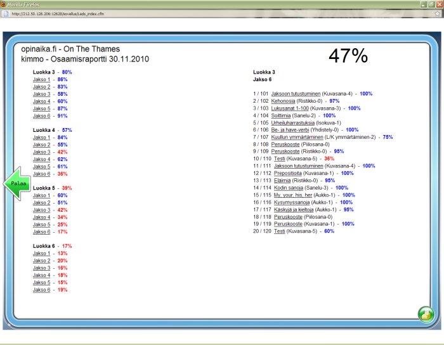Open Luokka 6 Jakso 2 link
Viewport: 444px width, 345px height.
[41, 261]
